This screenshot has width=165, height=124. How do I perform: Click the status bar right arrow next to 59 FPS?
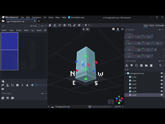(x=123, y=107)
